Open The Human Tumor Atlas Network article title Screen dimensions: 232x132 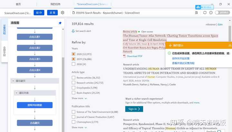(x=170, y=38)
